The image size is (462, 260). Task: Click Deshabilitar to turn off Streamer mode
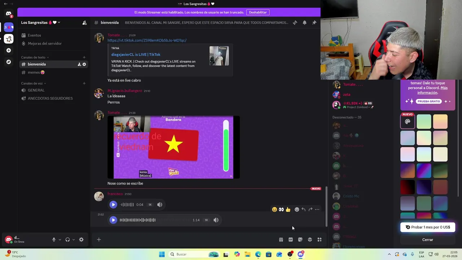[258, 12]
